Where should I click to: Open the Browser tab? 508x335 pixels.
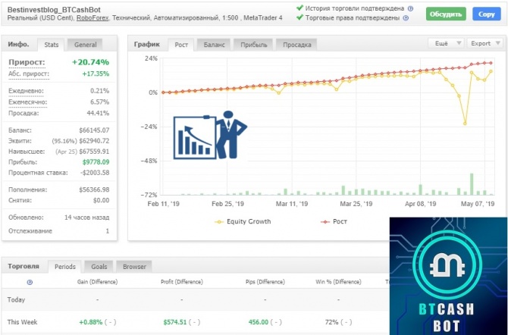(134, 267)
